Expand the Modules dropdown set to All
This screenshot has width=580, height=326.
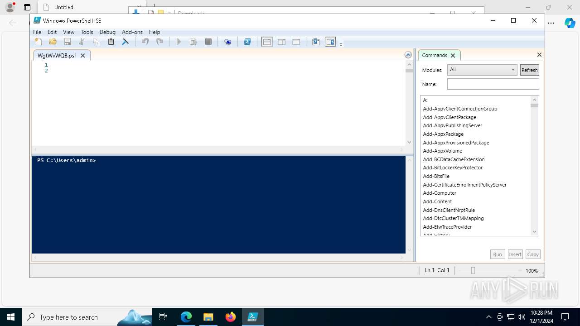[482, 70]
